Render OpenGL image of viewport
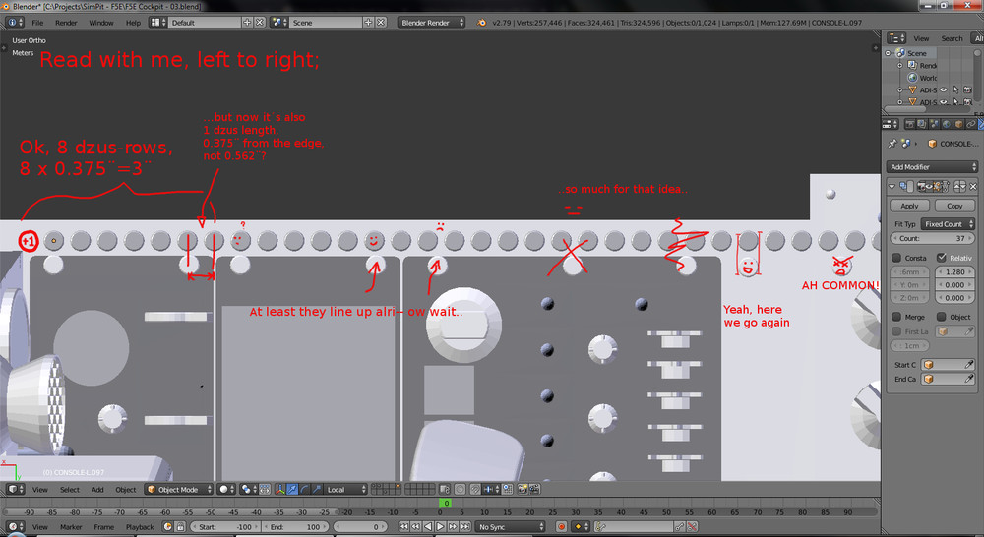 (x=523, y=490)
